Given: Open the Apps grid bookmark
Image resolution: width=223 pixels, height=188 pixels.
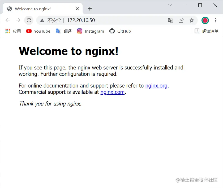Looking at the screenshot, I should (13, 31).
